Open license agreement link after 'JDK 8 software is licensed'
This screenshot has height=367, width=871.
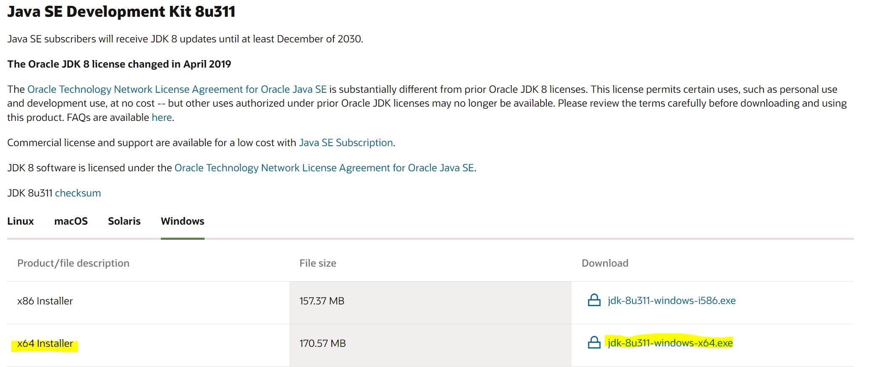click(324, 168)
